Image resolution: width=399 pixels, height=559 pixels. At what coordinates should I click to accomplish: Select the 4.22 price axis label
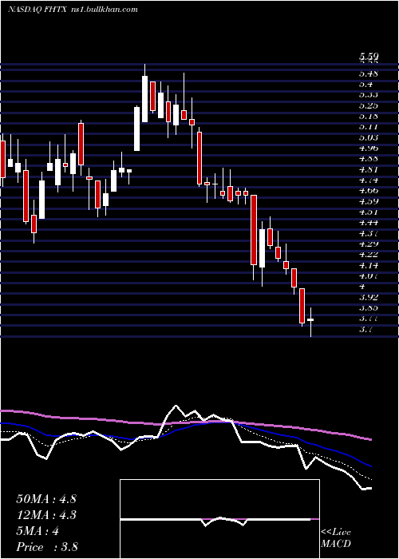click(369, 255)
